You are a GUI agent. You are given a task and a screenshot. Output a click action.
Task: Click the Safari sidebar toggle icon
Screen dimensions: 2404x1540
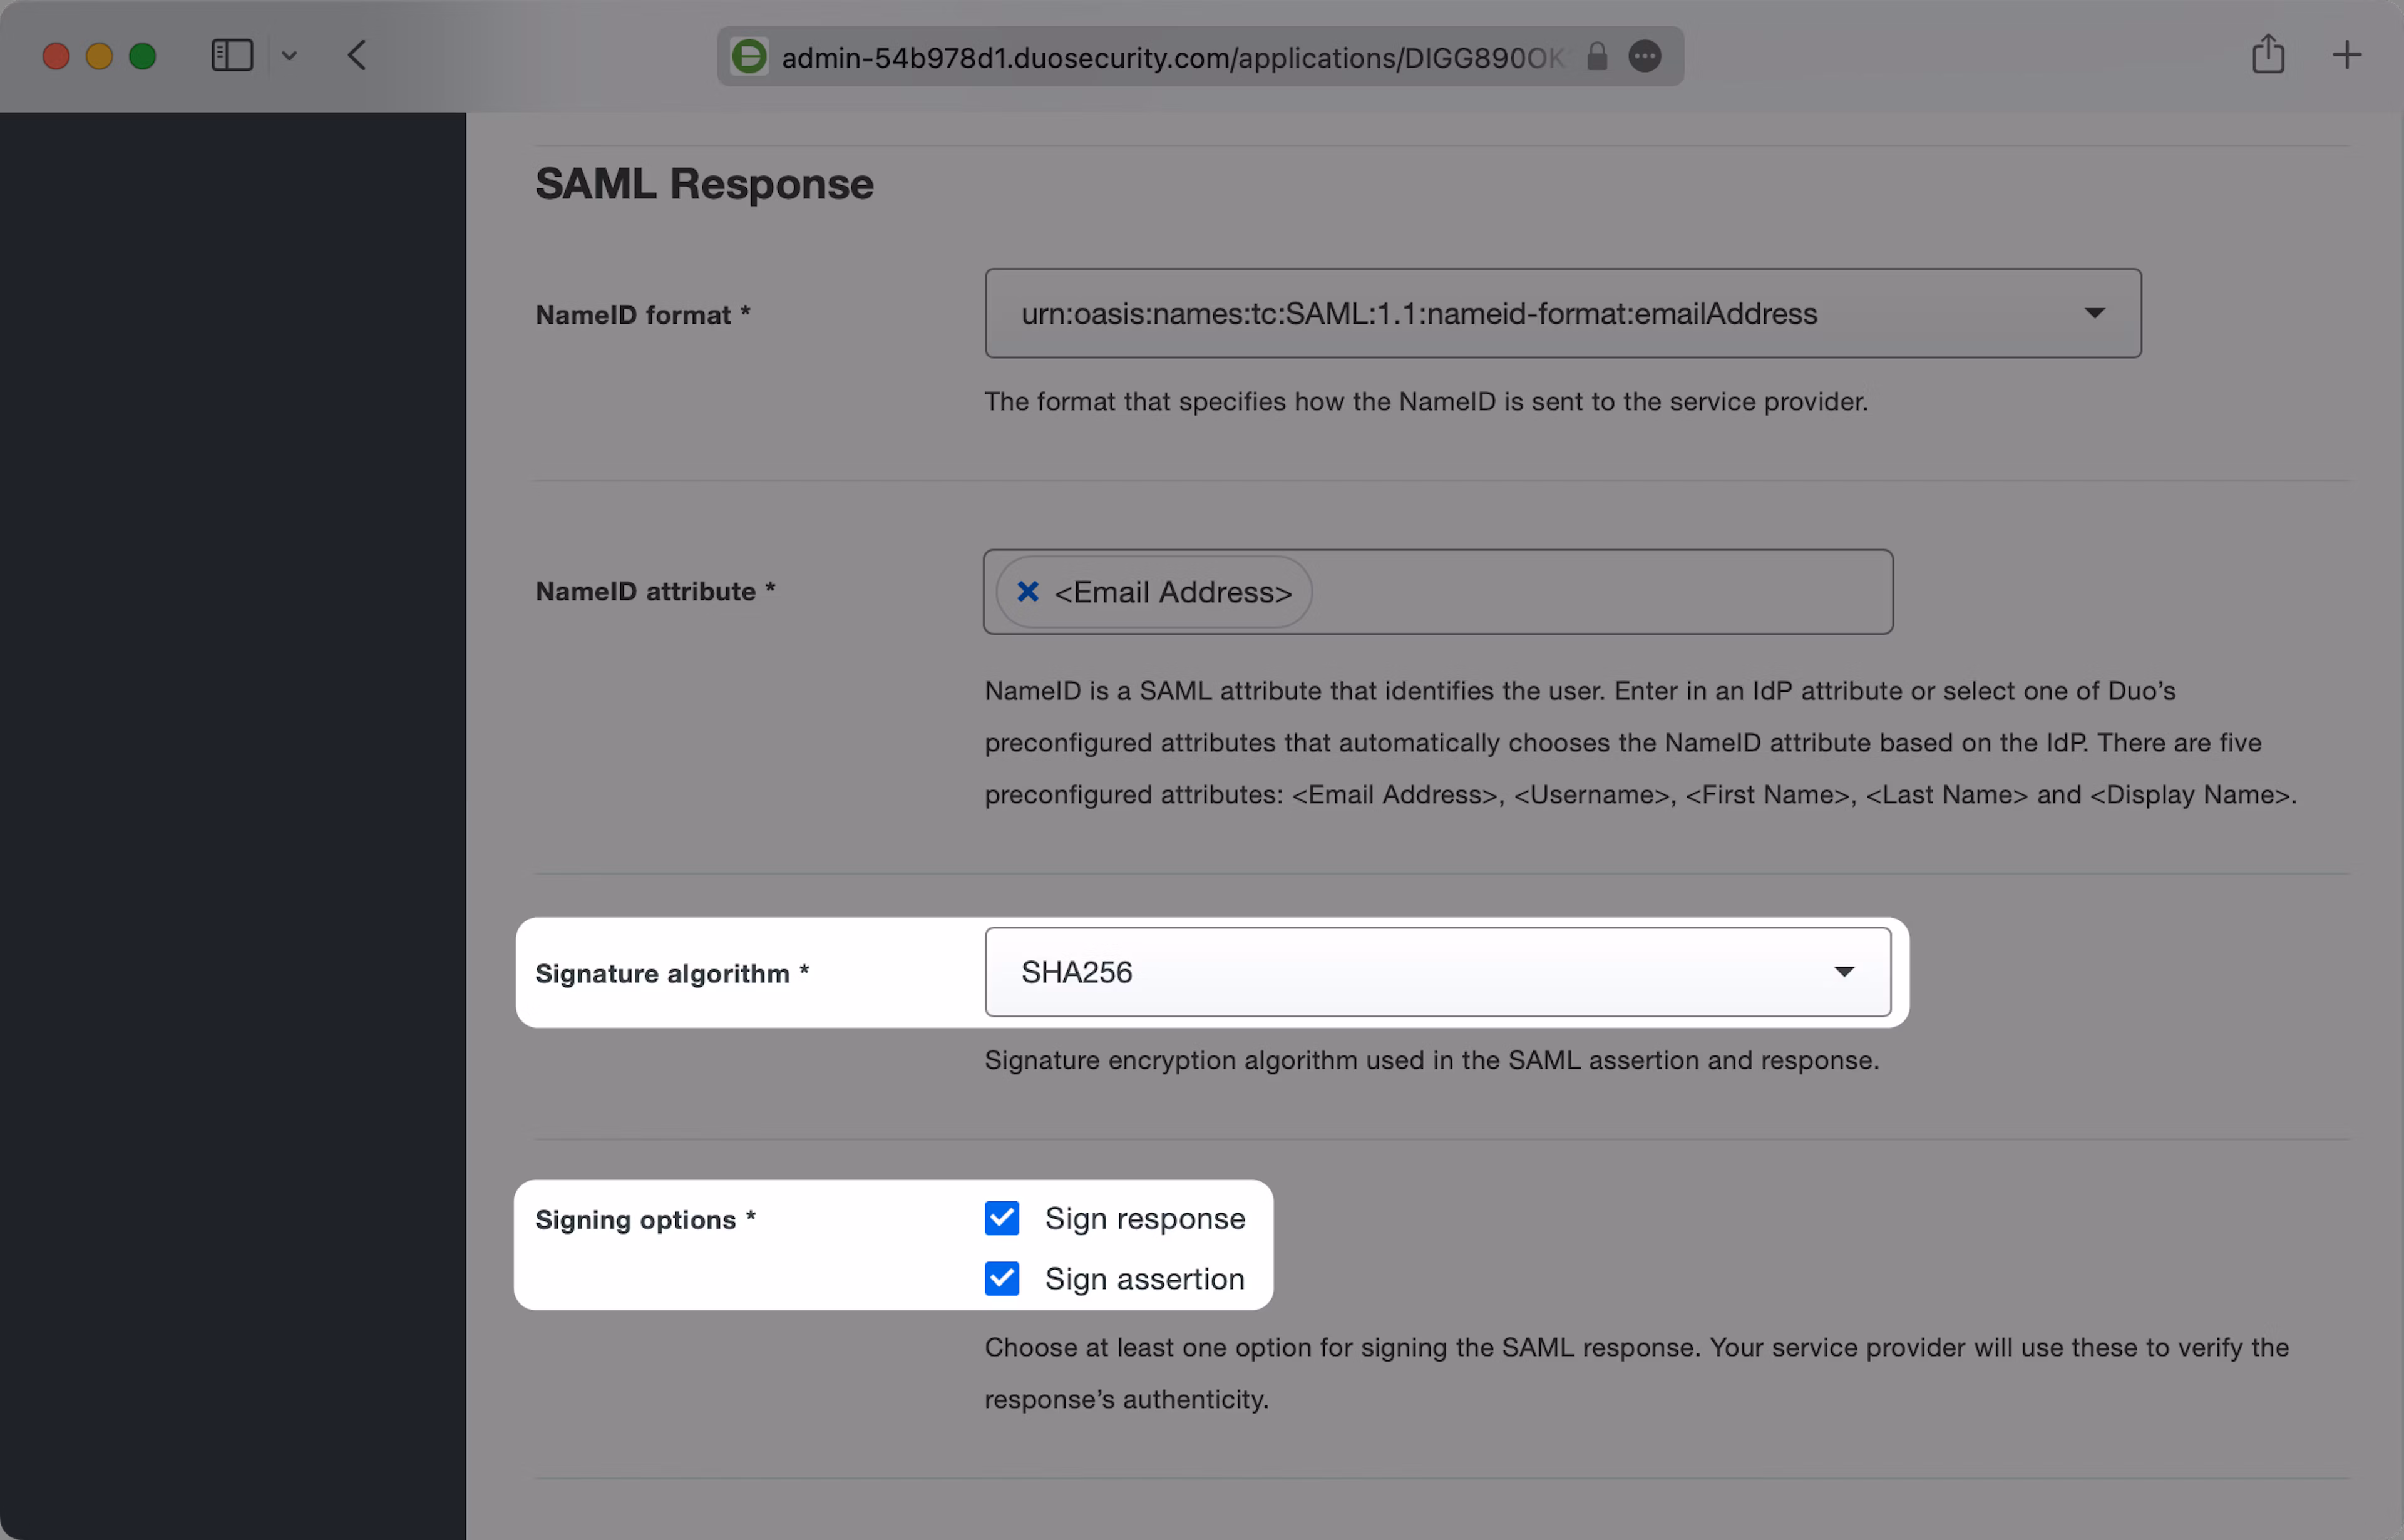coord(232,56)
